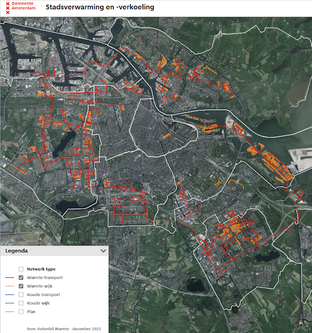The image size is (312, 333).
Task: Enable the Koude transport checkbox
Action: click(x=21, y=294)
